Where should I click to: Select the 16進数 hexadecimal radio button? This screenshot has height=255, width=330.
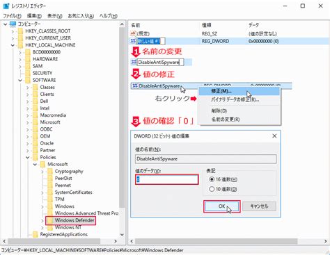click(212, 179)
